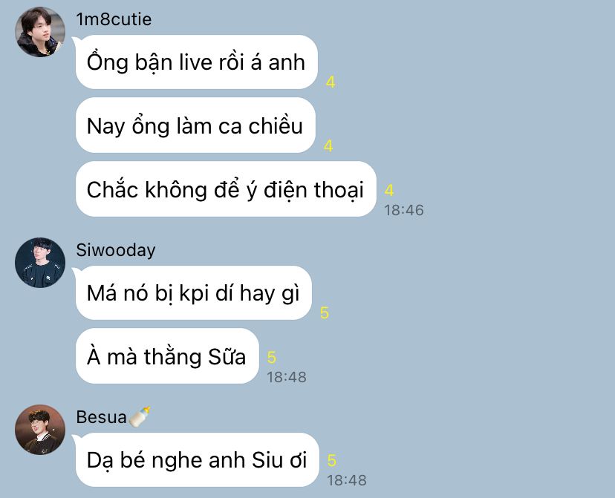
Task: Click read count 4 above 18:46 timestamp
Action: (389, 190)
